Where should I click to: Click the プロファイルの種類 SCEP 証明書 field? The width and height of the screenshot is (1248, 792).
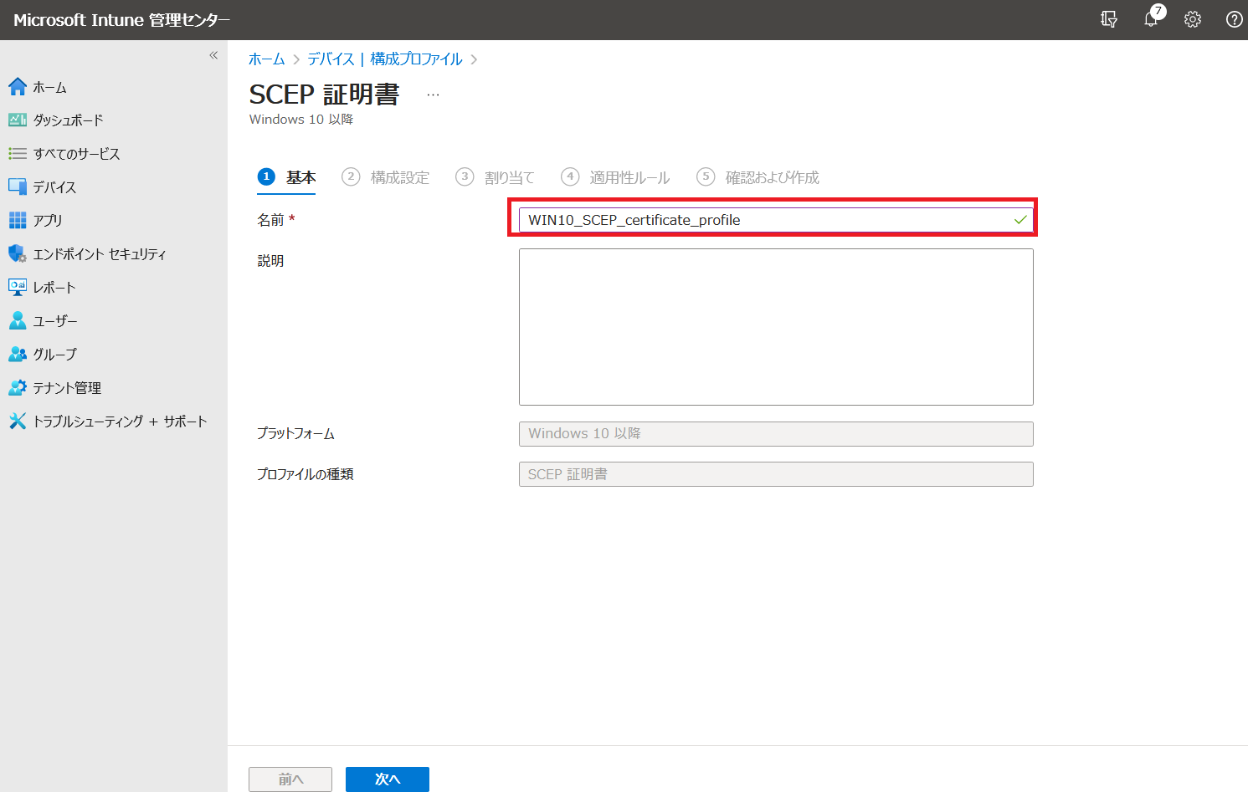[776, 474]
